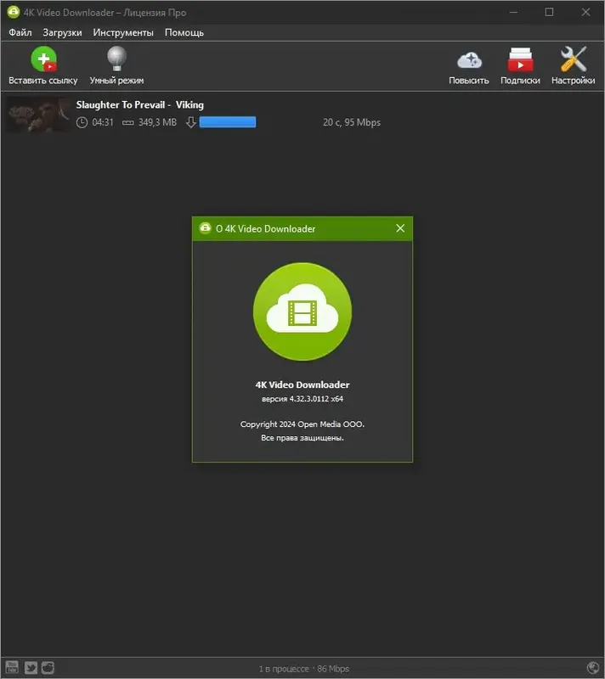The width and height of the screenshot is (605, 679).
Task: Maximize the main application window
Action: pyautogui.click(x=549, y=12)
